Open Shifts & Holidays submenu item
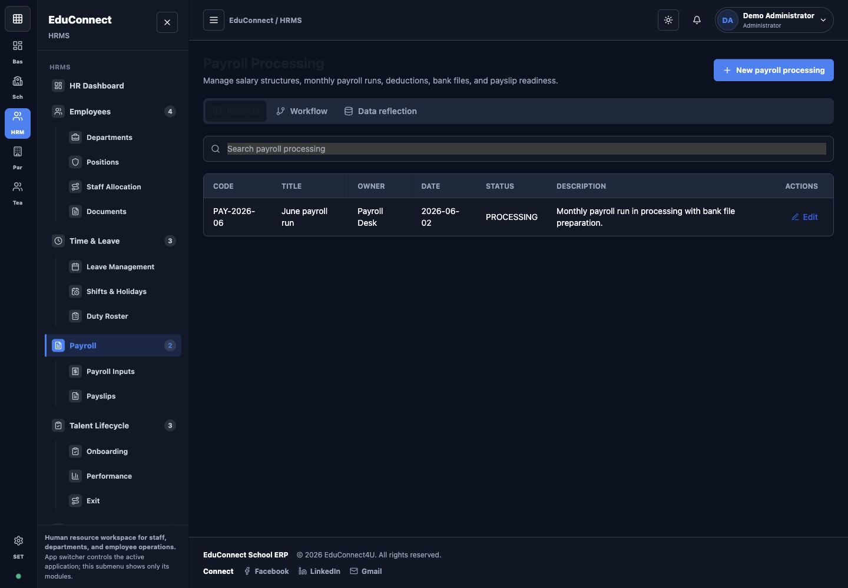848x588 pixels. 122,292
